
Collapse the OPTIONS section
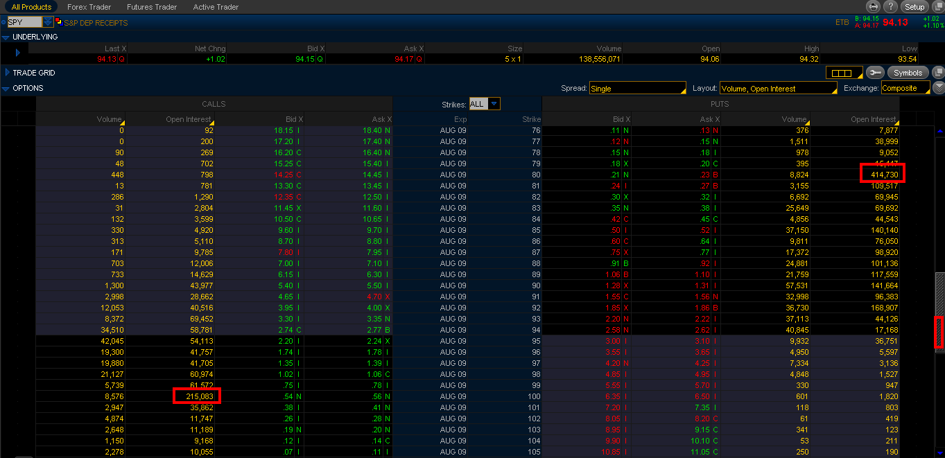[x=6, y=89]
